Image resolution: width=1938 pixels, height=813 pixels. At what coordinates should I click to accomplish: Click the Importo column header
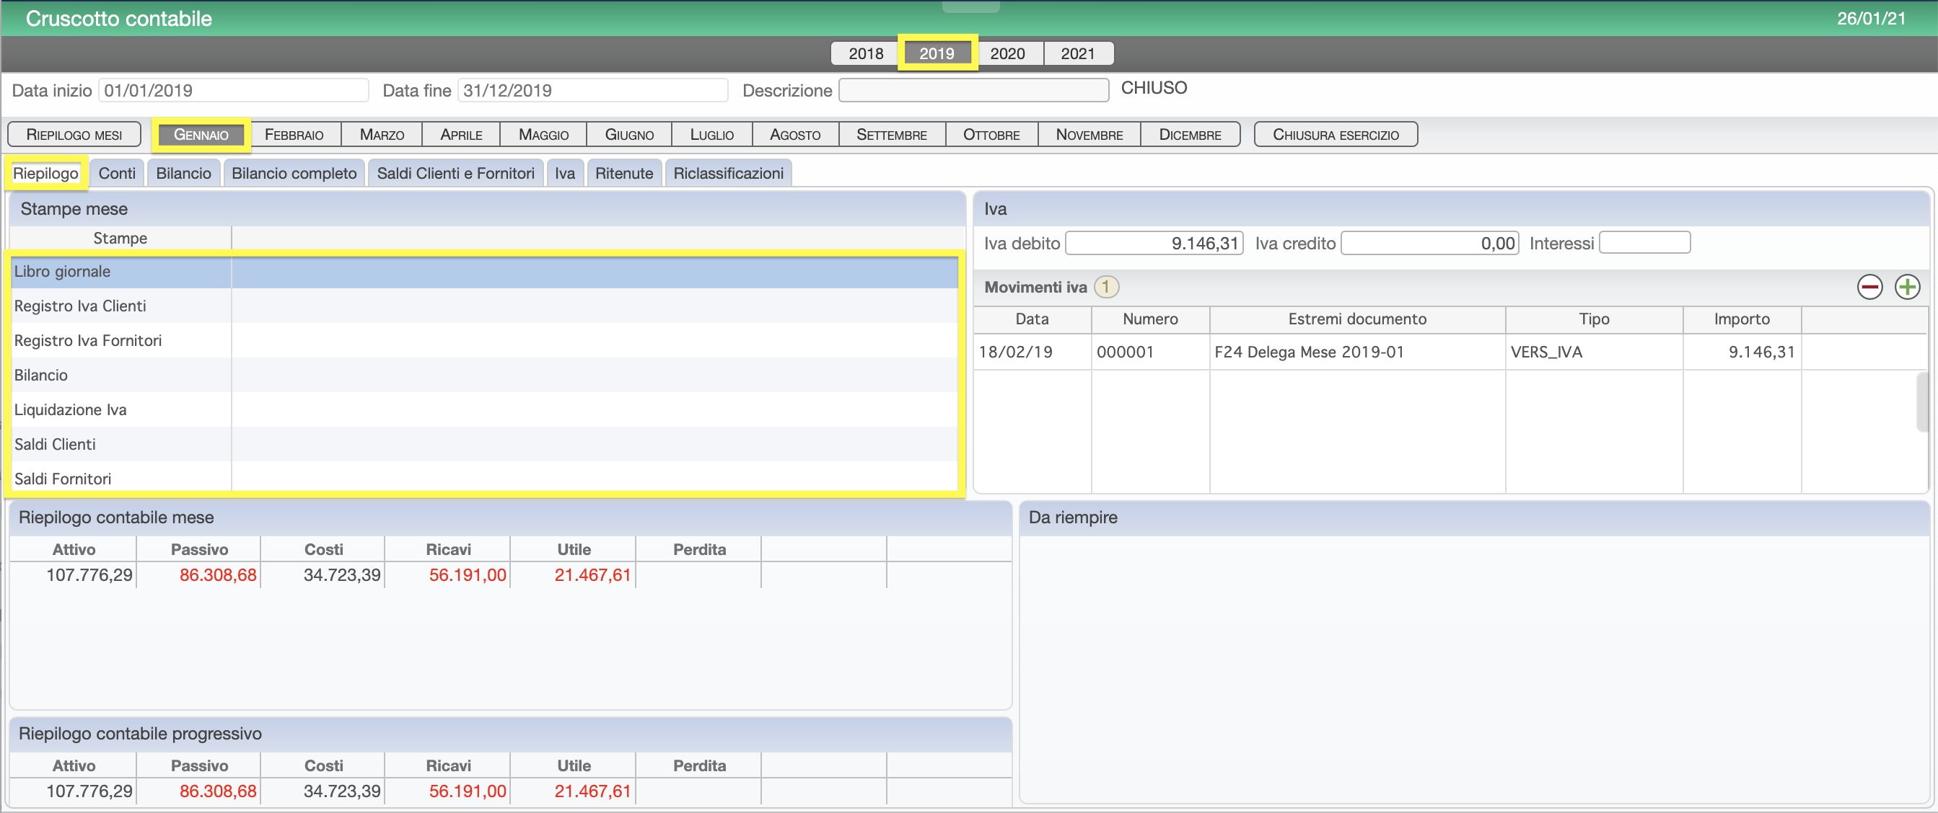(x=1742, y=319)
